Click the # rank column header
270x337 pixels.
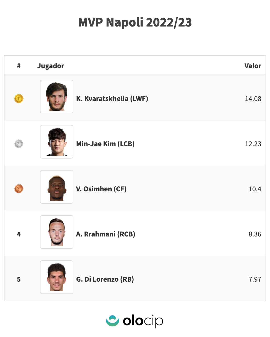[x=19, y=66]
